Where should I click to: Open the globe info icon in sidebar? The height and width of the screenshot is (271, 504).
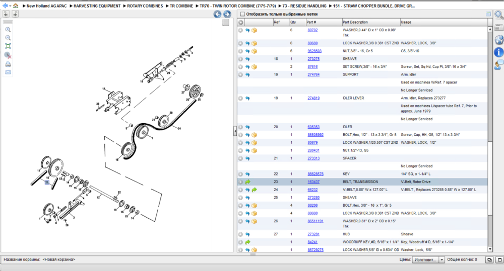pyautogui.click(x=499, y=40)
